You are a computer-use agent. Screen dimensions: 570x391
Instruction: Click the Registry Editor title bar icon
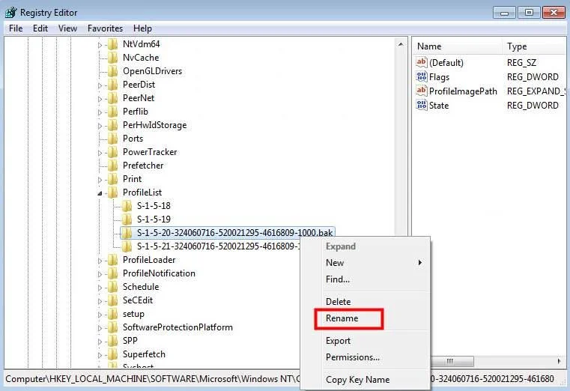pos(11,12)
